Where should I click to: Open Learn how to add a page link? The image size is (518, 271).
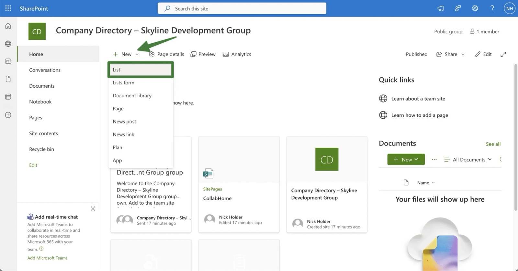point(420,115)
